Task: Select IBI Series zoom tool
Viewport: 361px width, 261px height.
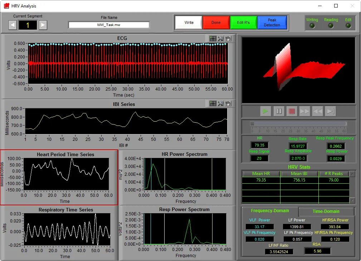Action: tap(220, 104)
